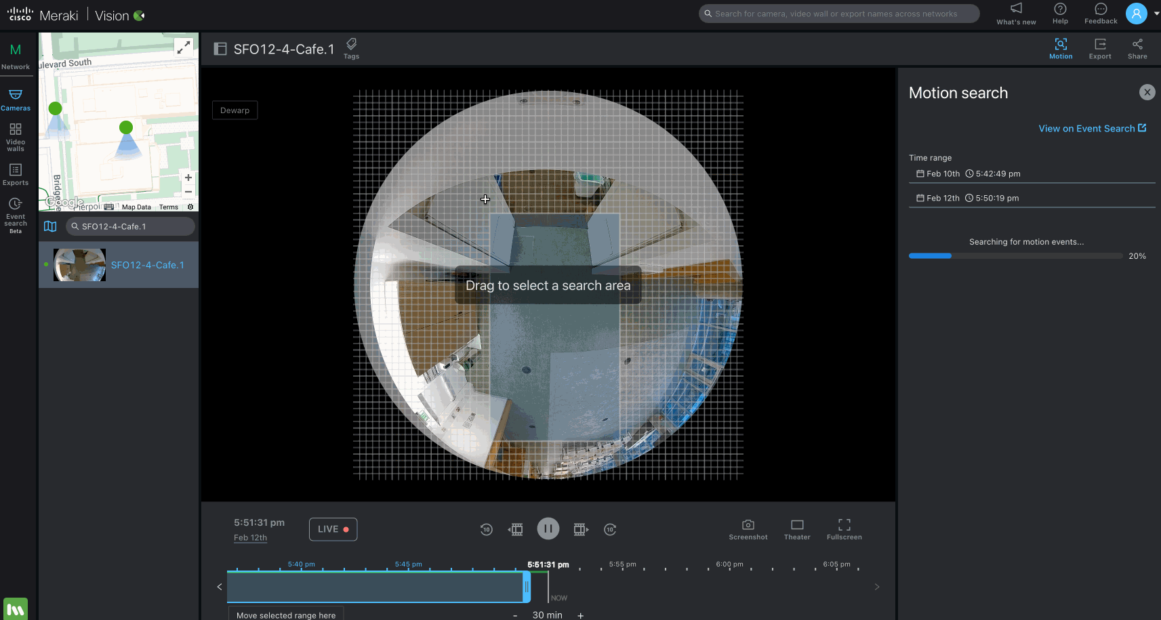Increase timeline zoom with the plus control

click(580, 615)
